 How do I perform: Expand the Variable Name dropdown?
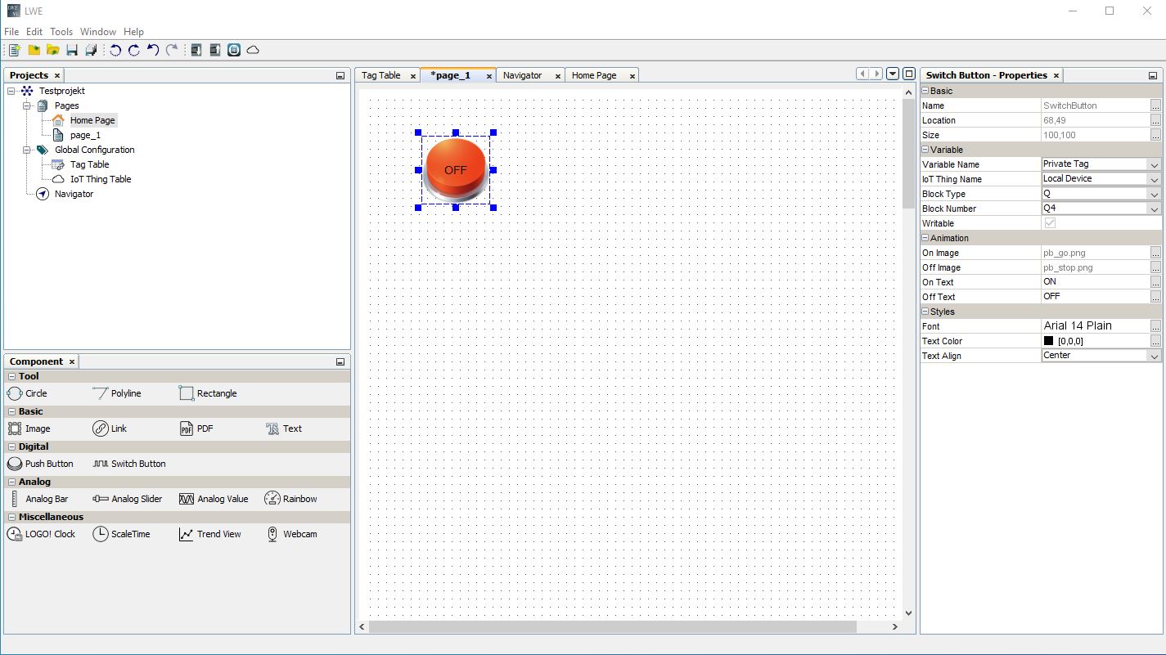pos(1154,164)
